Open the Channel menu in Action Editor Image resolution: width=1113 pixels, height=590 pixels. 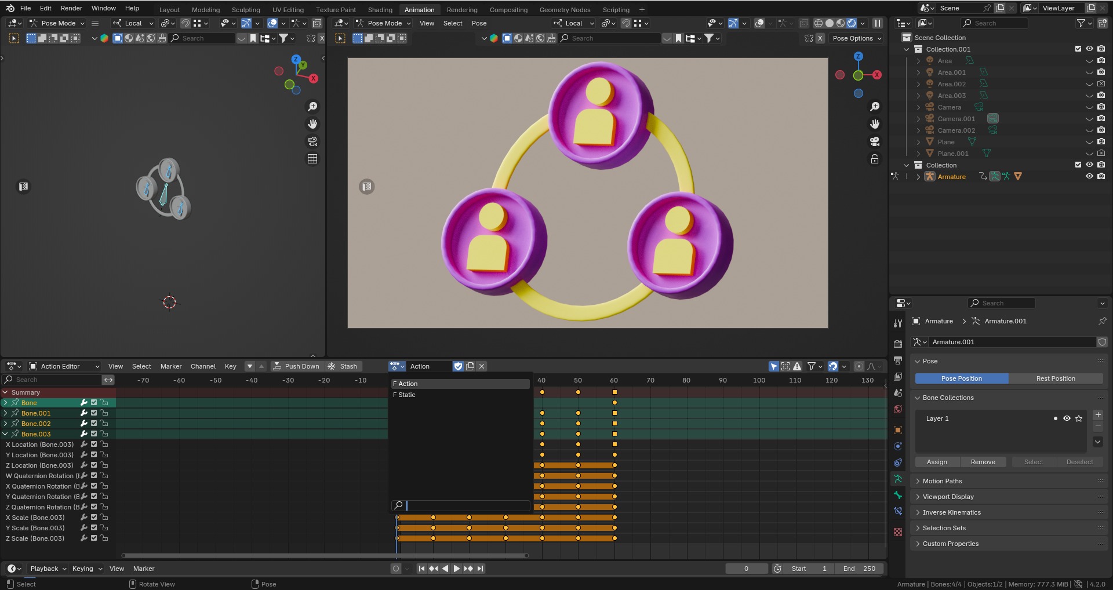pyautogui.click(x=203, y=366)
